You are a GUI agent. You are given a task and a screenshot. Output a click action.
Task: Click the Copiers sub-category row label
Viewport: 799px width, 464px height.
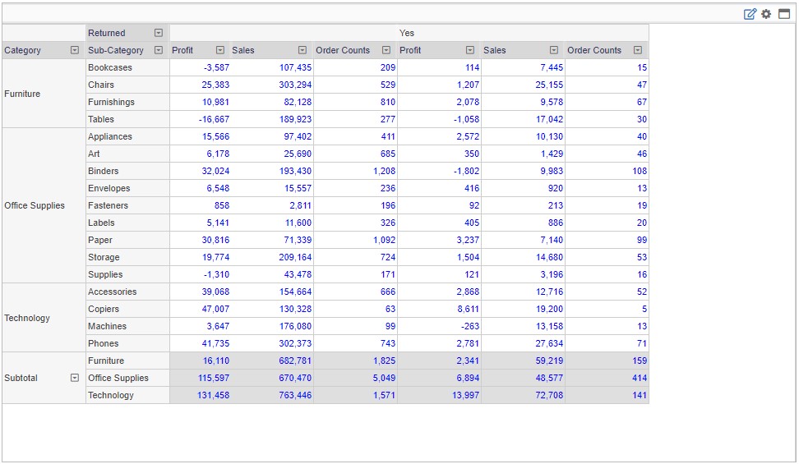(104, 309)
